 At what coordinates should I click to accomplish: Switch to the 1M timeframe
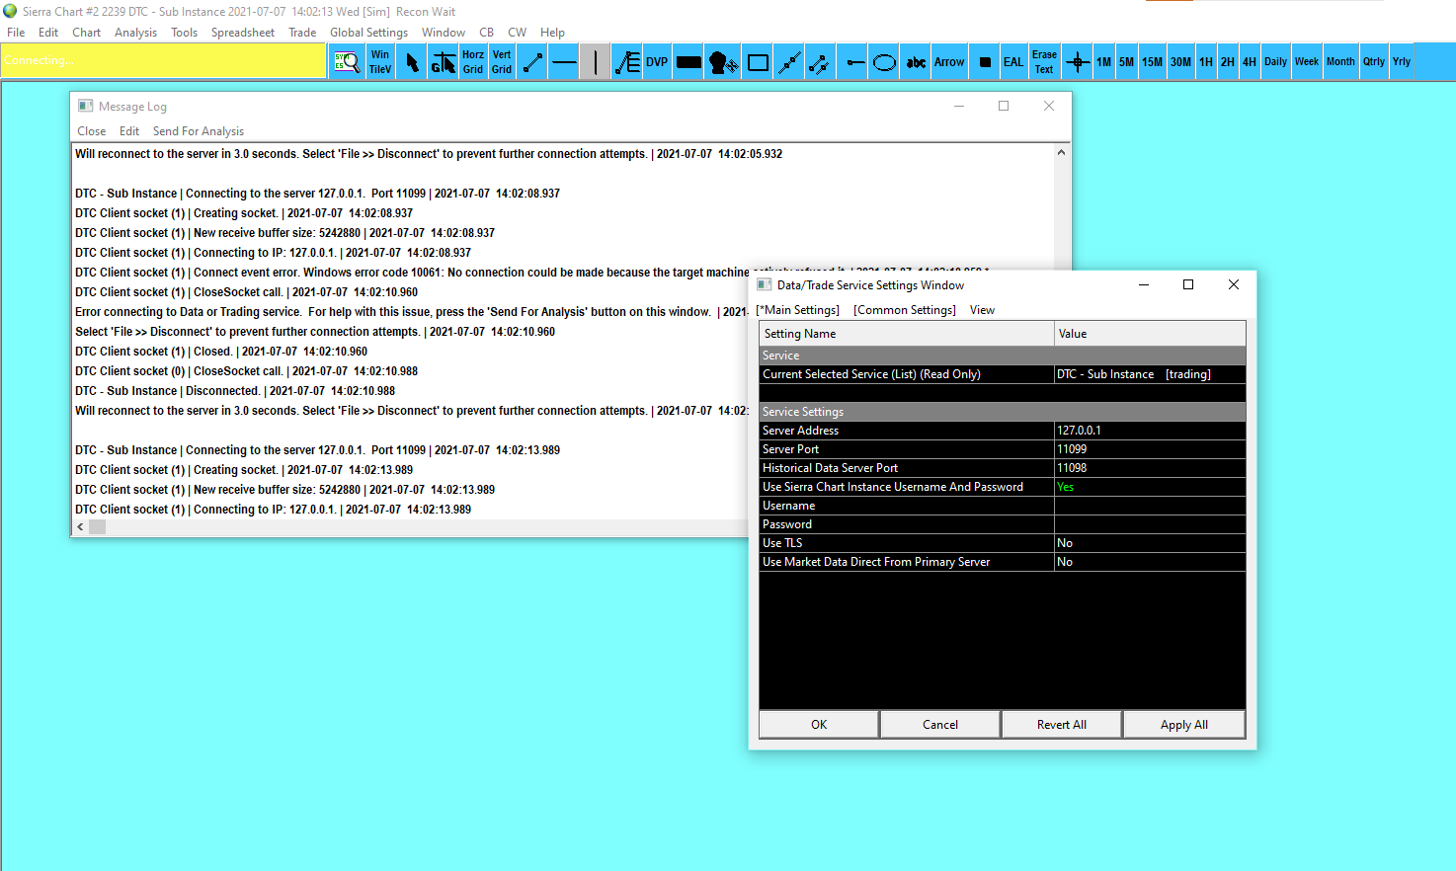[1103, 62]
